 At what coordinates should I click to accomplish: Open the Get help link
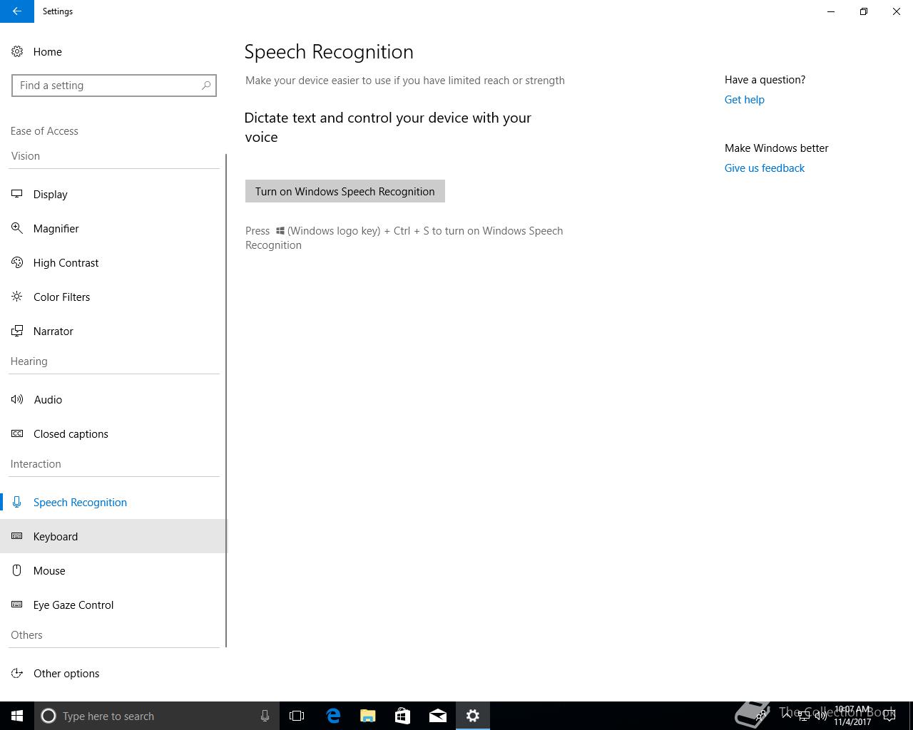(745, 100)
